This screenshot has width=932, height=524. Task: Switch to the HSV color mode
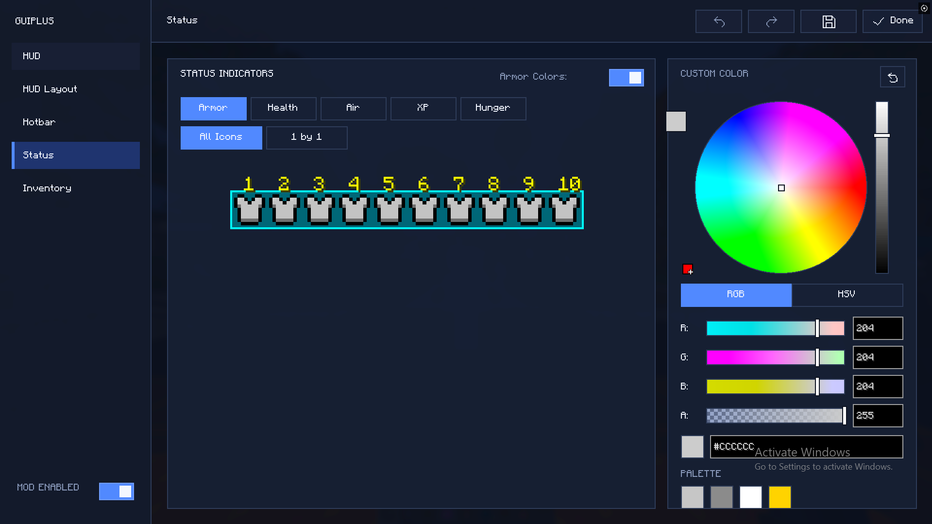847,295
